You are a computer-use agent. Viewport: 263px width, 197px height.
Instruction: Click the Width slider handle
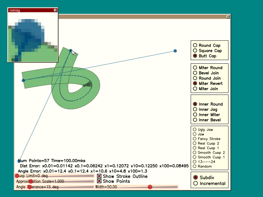tap(150, 187)
